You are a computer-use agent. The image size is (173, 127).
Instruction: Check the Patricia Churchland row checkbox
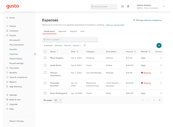pyautogui.click(x=45, y=73)
